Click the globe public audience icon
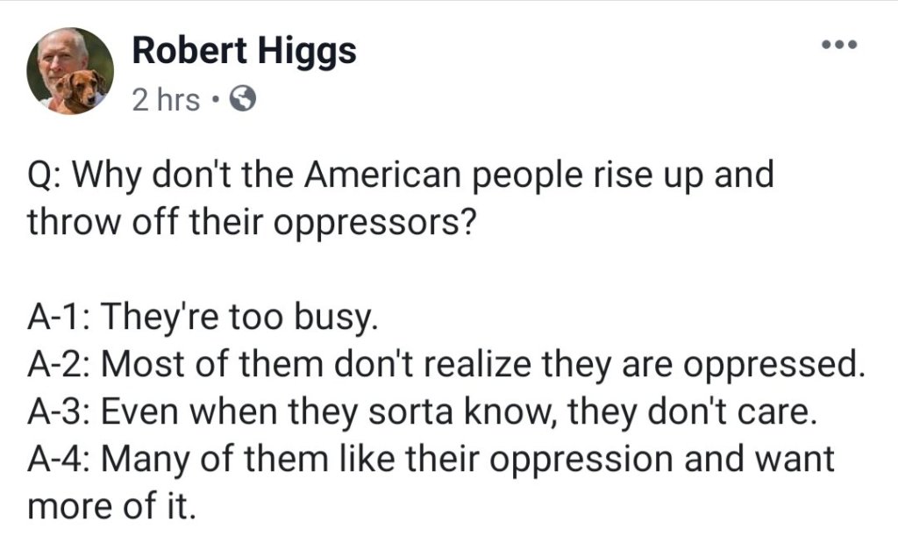Viewport: 898px width, 550px height. 242,101
